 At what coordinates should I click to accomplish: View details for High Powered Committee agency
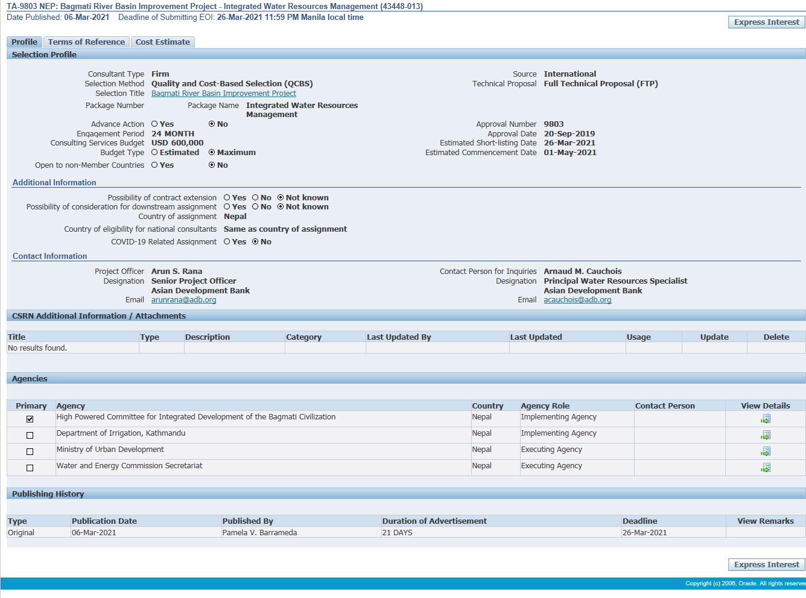tap(765, 419)
